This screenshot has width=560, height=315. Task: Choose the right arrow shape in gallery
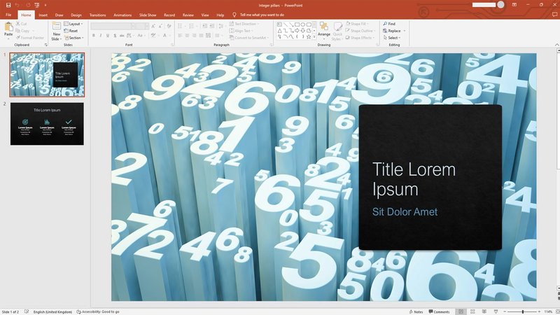pos(297,31)
